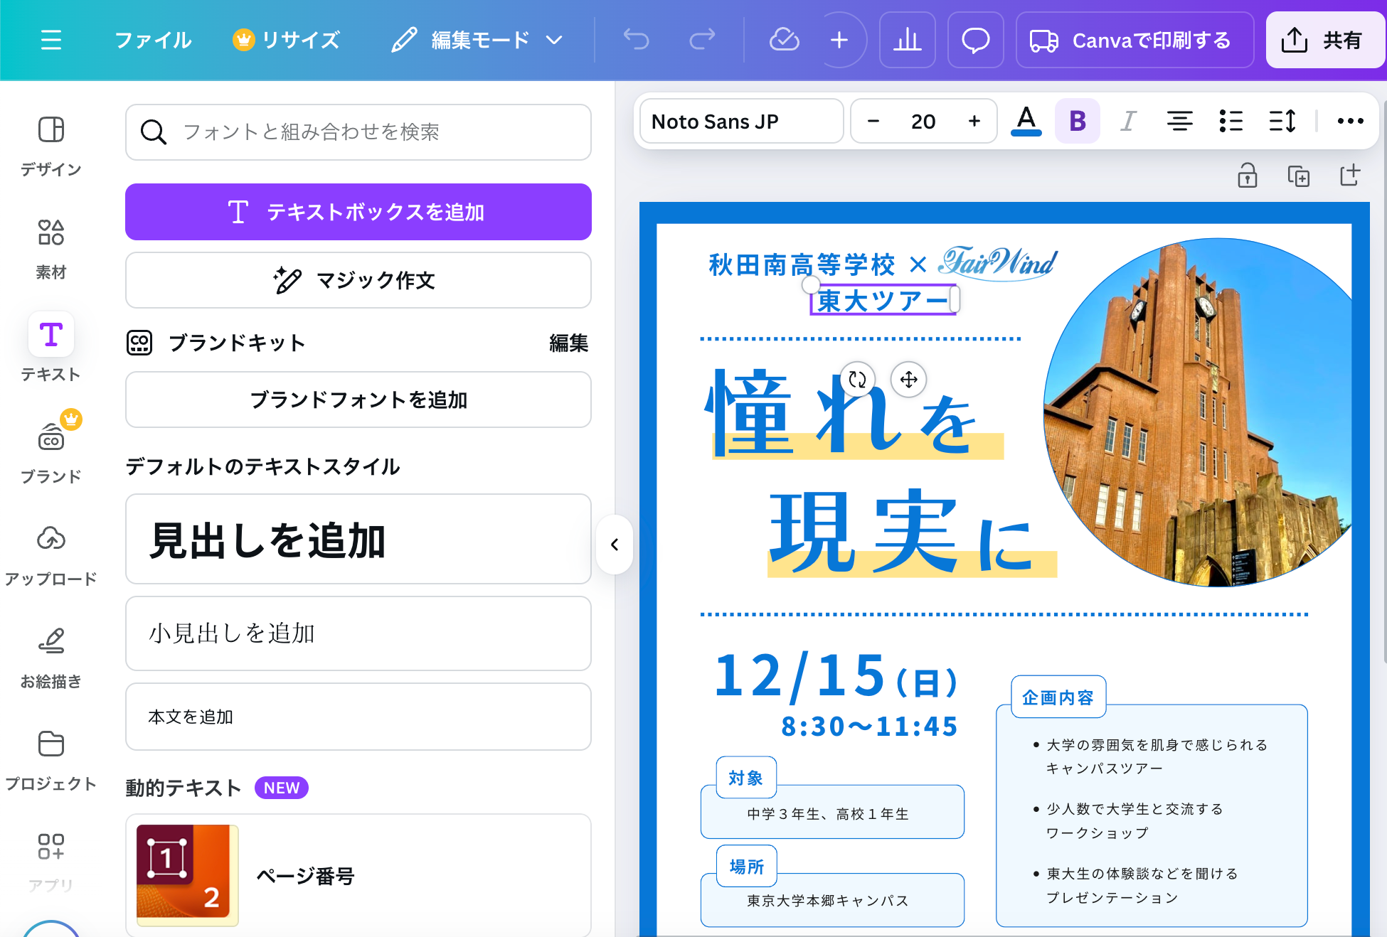Expand the 編集モード dropdown

pyautogui.click(x=478, y=40)
